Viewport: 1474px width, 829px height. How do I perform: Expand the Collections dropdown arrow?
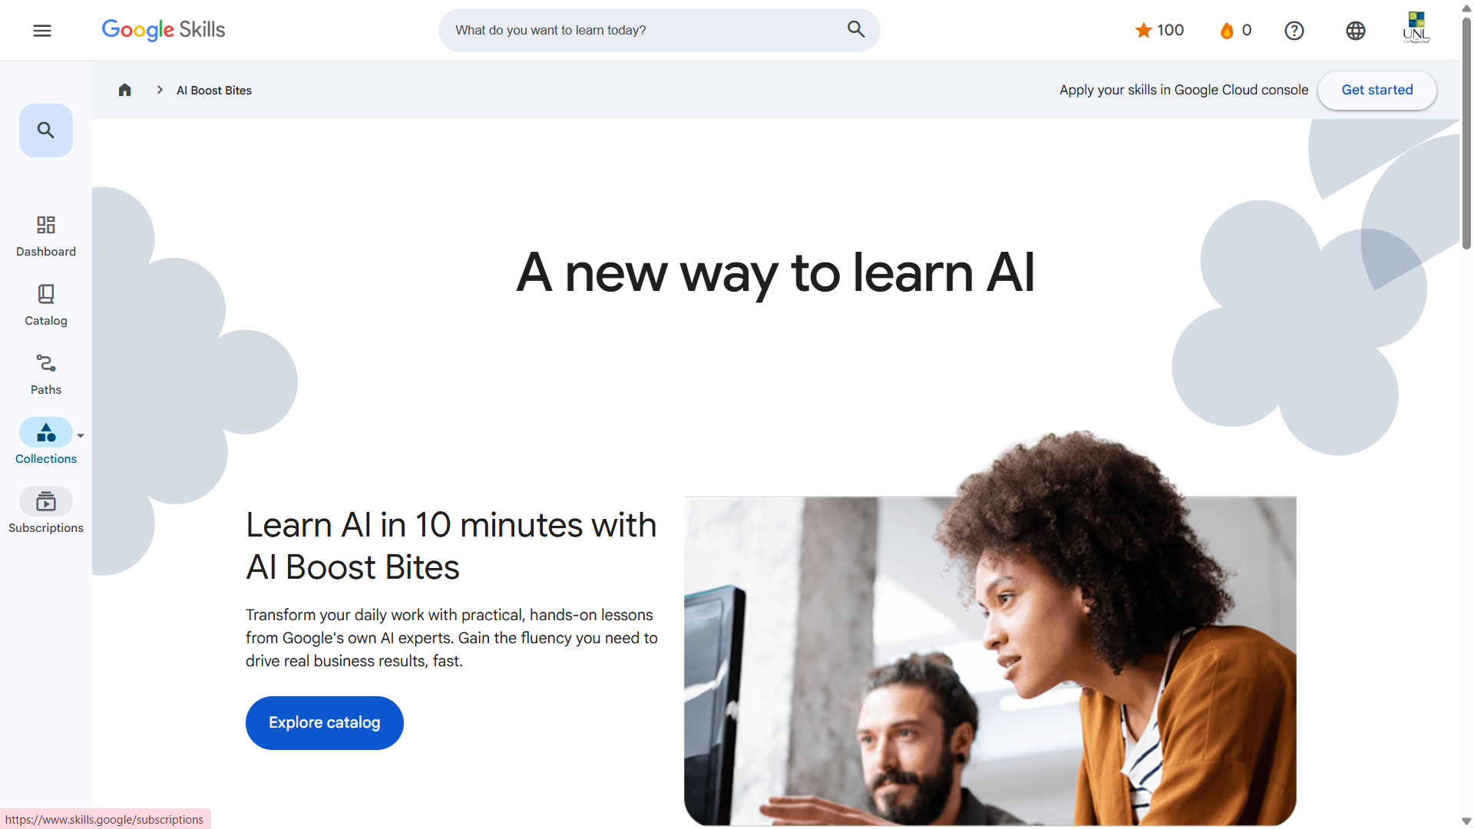[81, 436]
